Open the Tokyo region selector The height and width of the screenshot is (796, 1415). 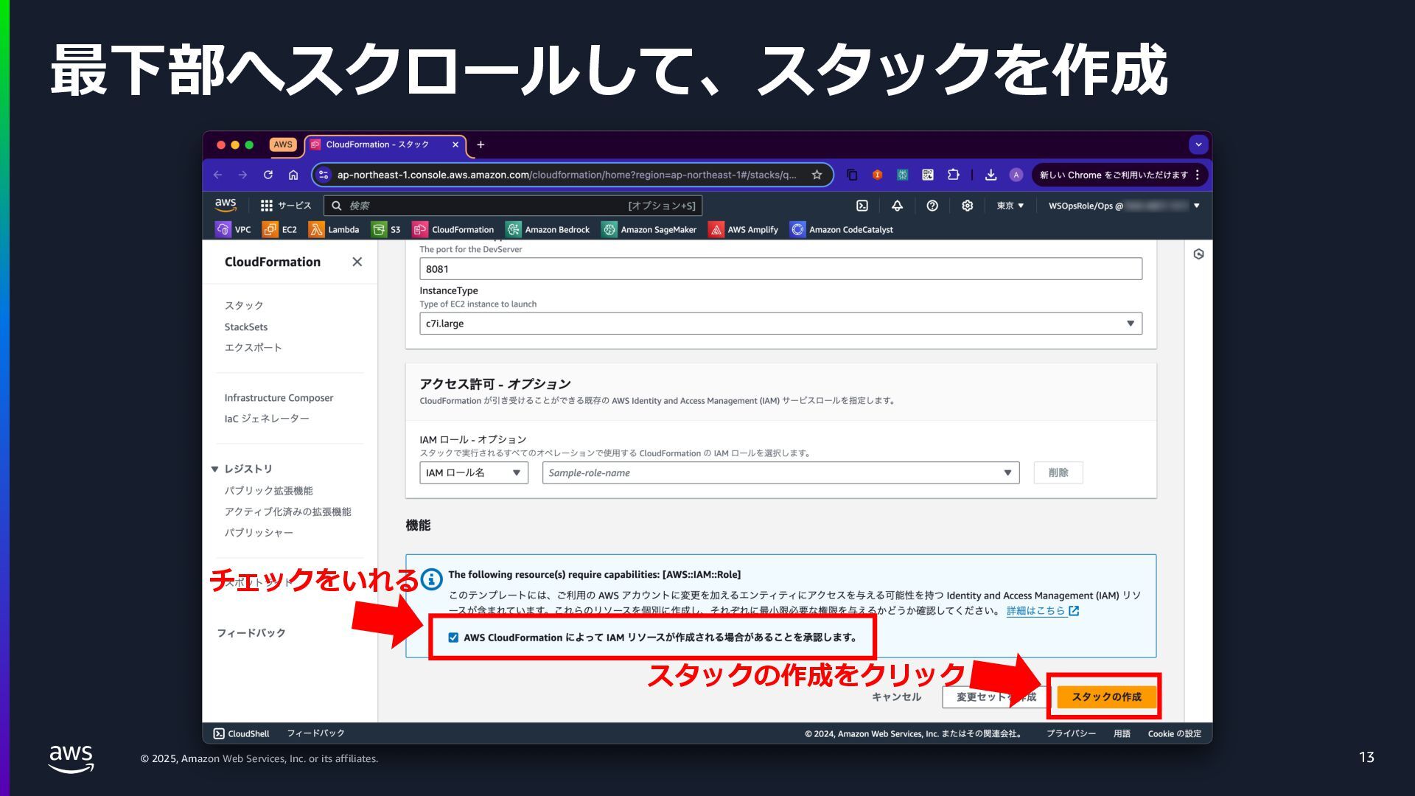[1010, 206]
